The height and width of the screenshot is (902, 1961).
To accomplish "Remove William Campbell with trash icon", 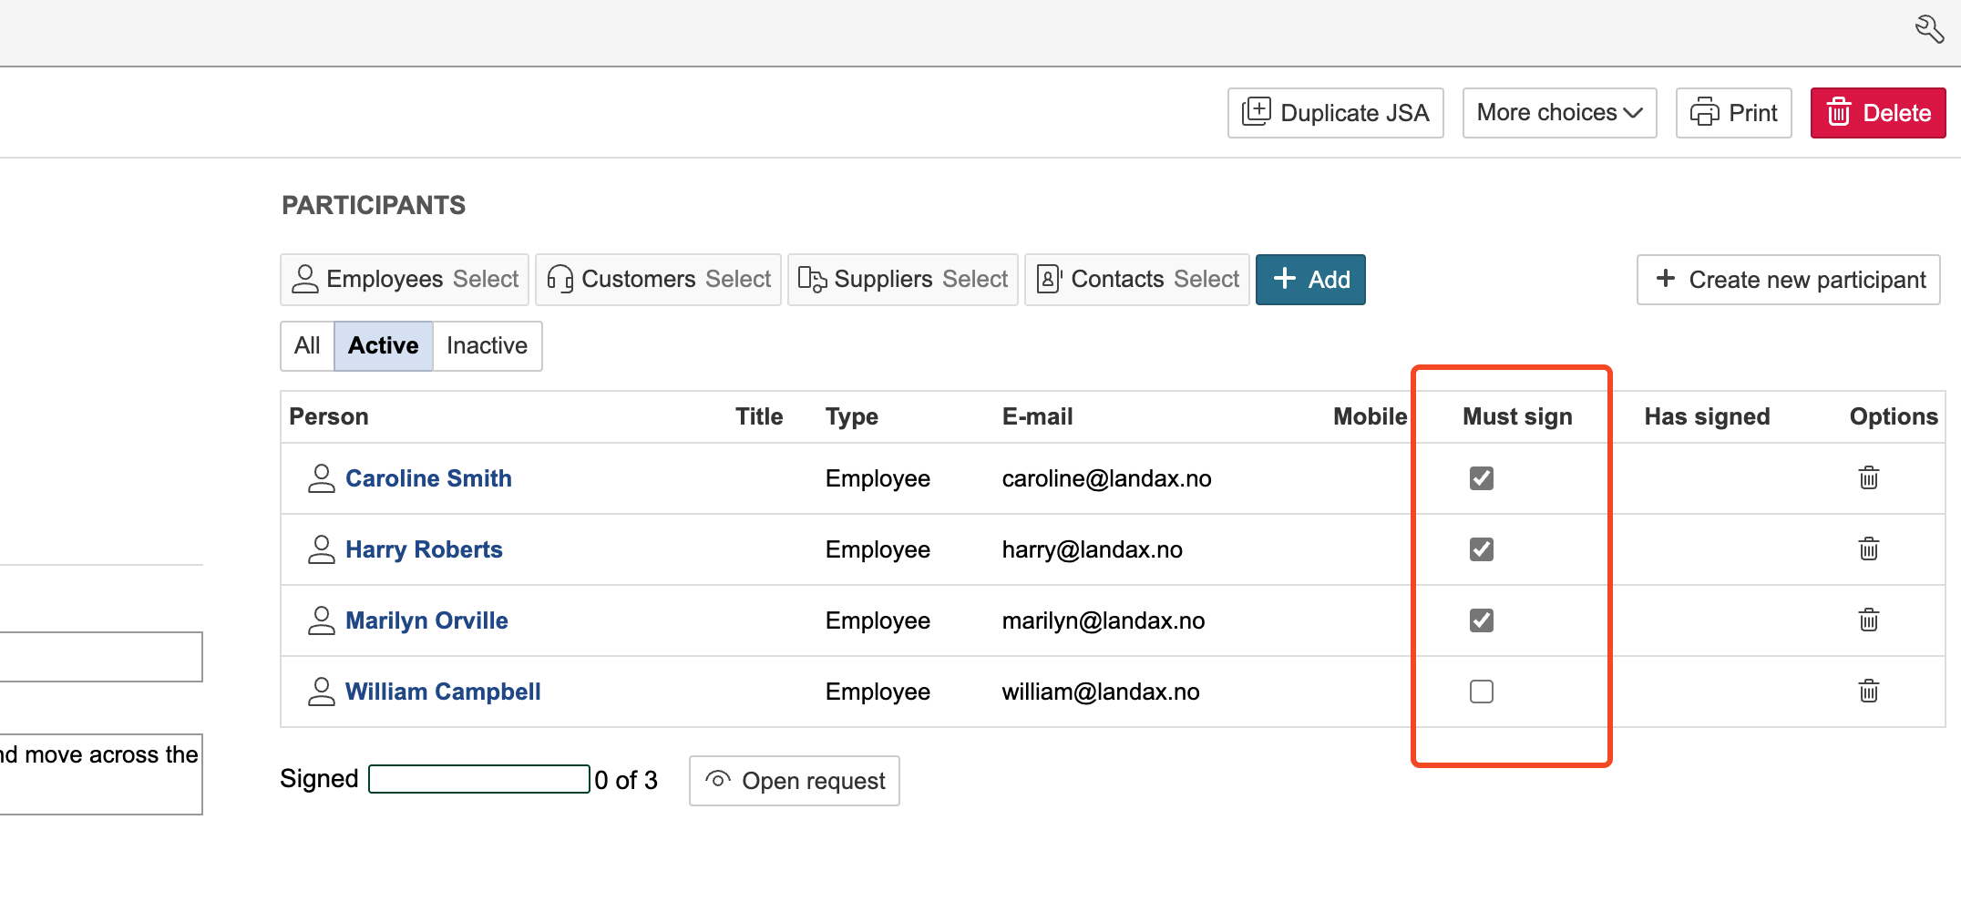I will 1868,692.
